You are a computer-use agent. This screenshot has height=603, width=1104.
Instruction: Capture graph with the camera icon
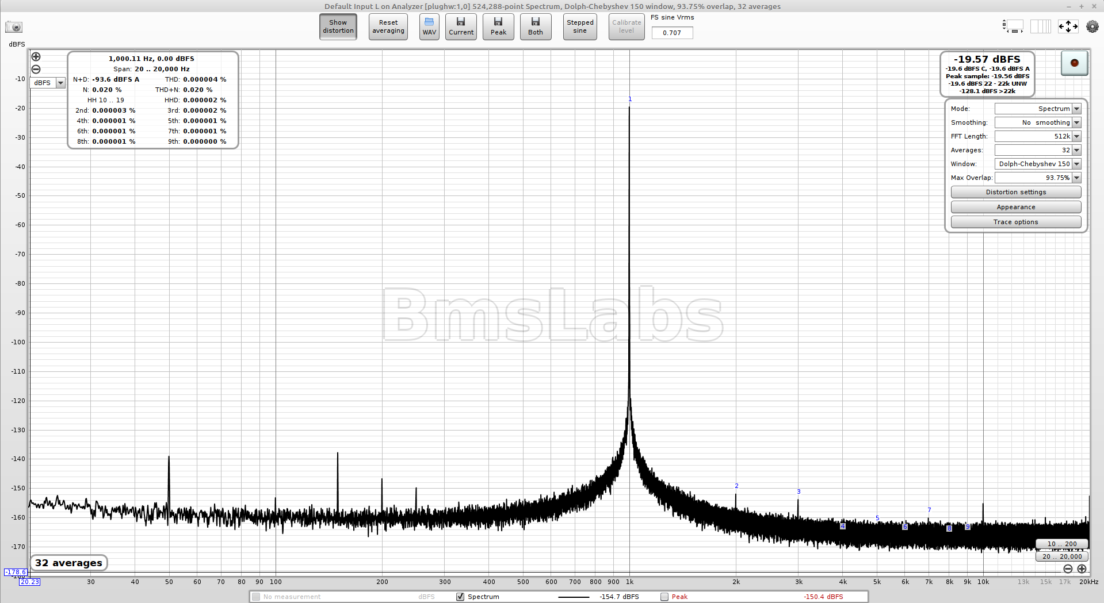(x=14, y=27)
